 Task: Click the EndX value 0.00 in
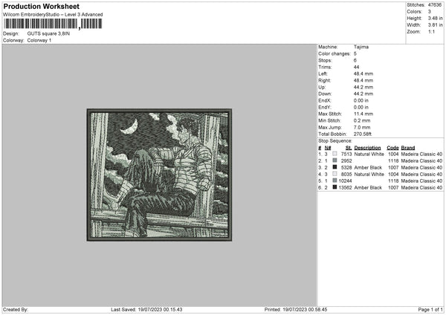(361, 100)
